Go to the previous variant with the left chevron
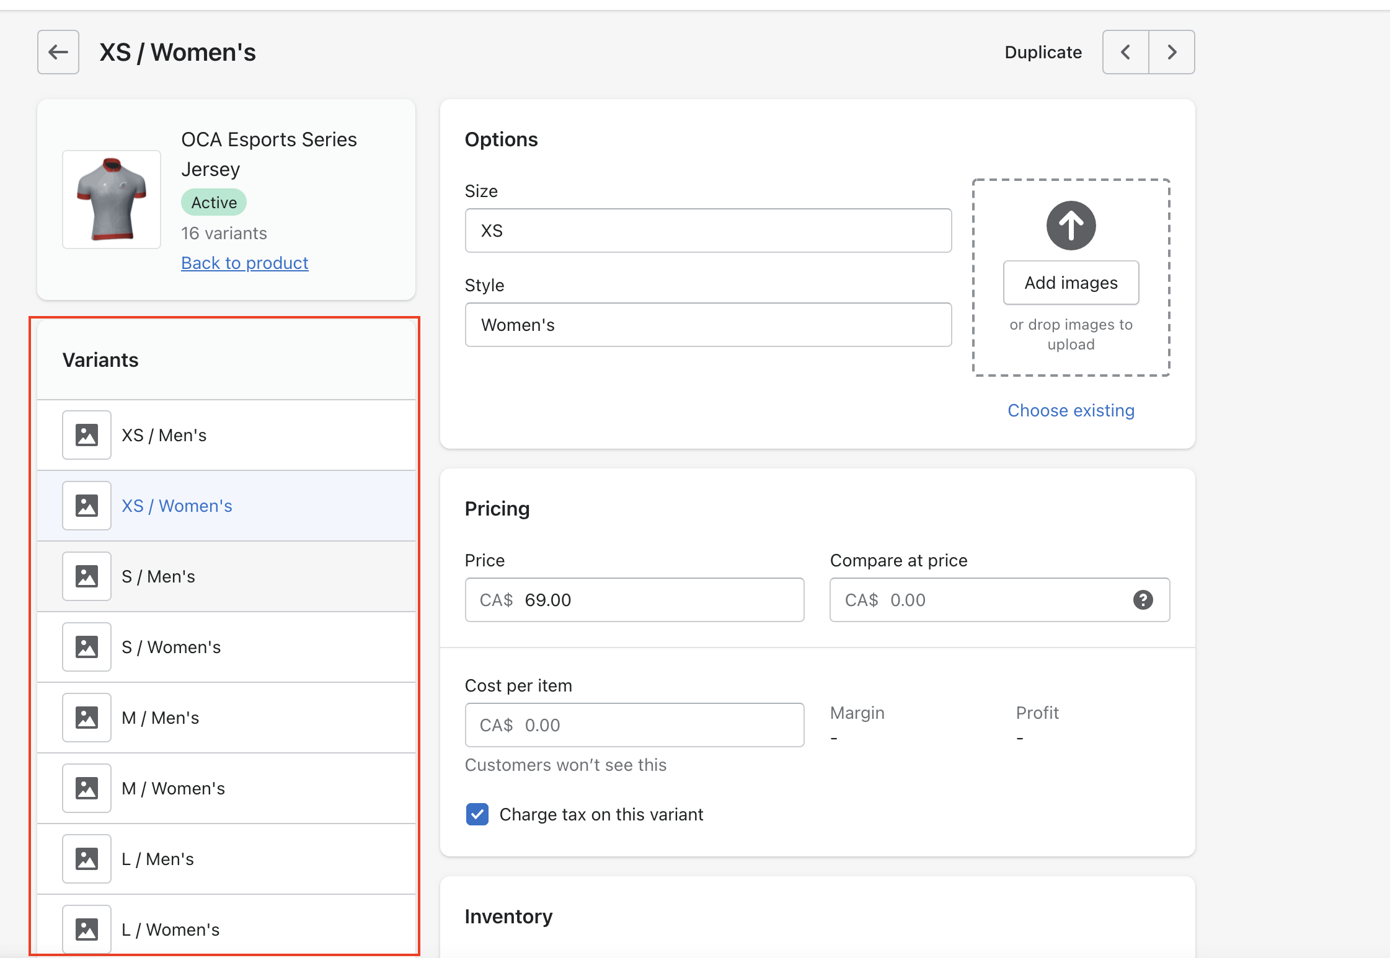 [1125, 52]
